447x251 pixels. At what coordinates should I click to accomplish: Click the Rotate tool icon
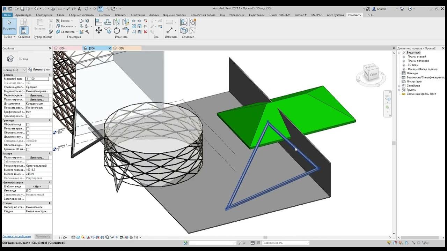pos(117,31)
